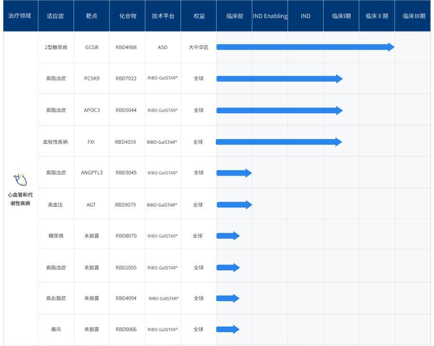Click the 临床前 stage header
This screenshot has width=434, height=346.
point(234,16)
